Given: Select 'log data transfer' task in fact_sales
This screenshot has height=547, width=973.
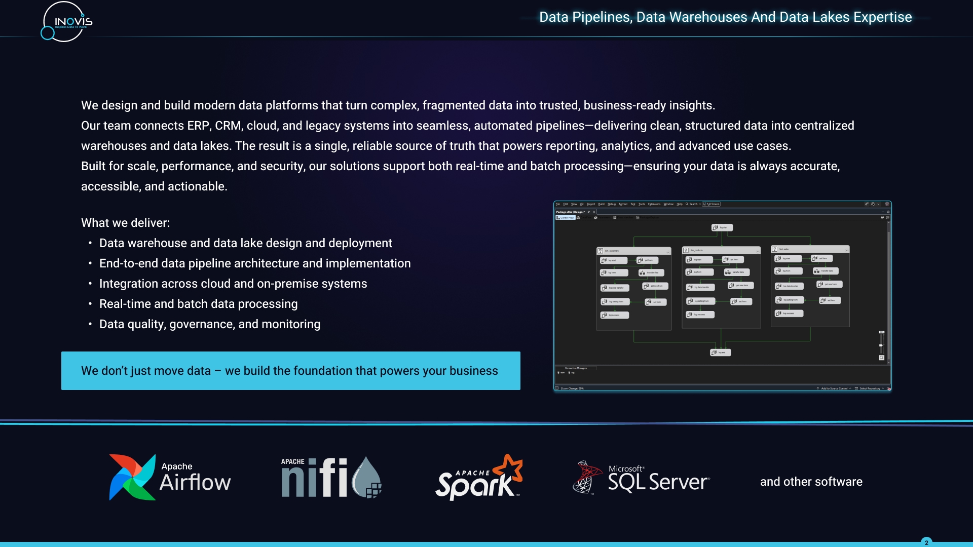Looking at the screenshot, I should click(x=790, y=286).
